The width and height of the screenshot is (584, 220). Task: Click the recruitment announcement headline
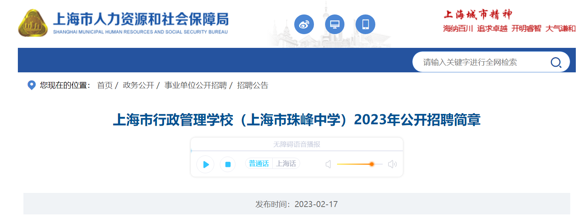click(297, 120)
